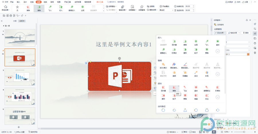258x134 pixels.
Task: Click search commands field 查找命令
Action: 116,2
